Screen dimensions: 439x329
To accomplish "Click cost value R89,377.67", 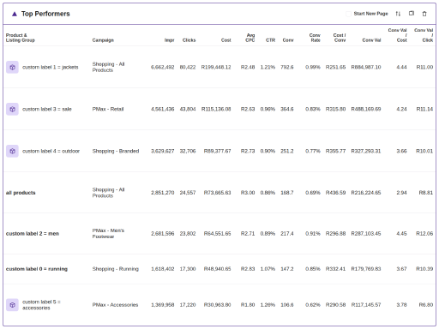I will point(217,151).
